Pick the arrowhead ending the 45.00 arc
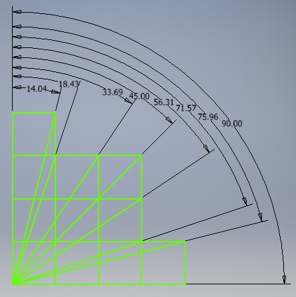Screen dimensions: 296x297 tap(169, 120)
